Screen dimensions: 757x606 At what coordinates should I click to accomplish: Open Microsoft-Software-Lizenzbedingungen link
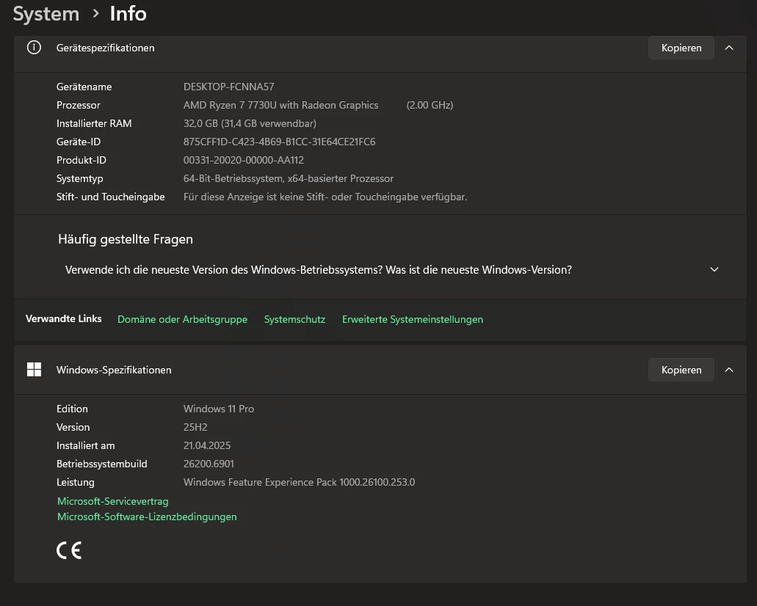pos(147,516)
